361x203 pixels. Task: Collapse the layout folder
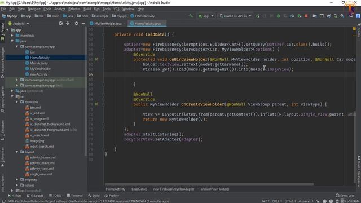[x=17, y=152]
